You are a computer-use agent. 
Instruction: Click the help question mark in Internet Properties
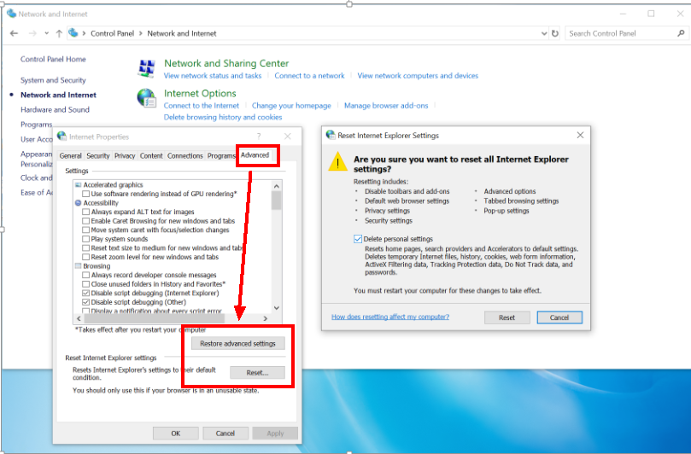pyautogui.click(x=258, y=137)
